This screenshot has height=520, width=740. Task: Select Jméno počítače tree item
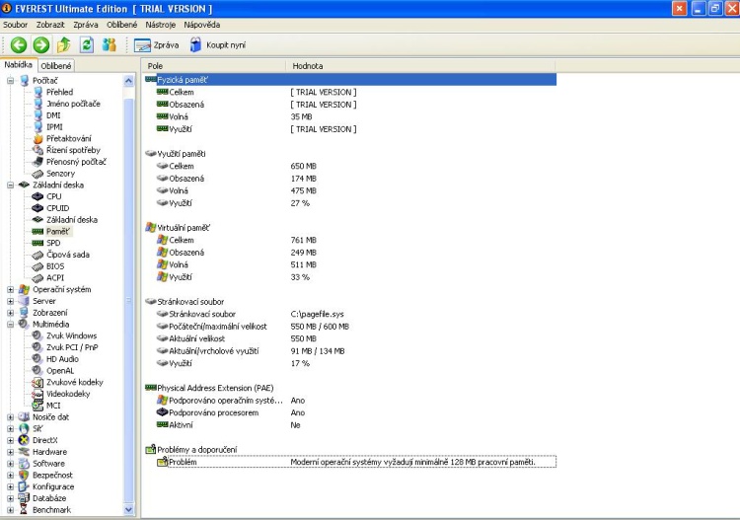[x=73, y=104]
